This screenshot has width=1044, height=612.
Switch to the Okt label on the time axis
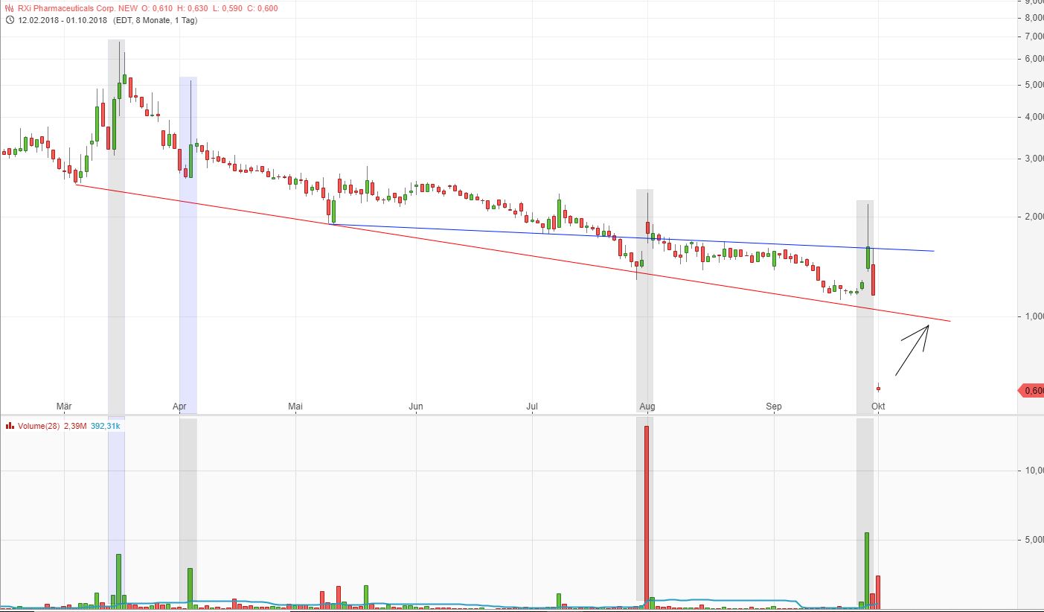(878, 407)
